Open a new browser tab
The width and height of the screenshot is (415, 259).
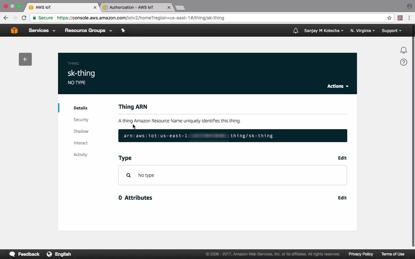tap(180, 8)
